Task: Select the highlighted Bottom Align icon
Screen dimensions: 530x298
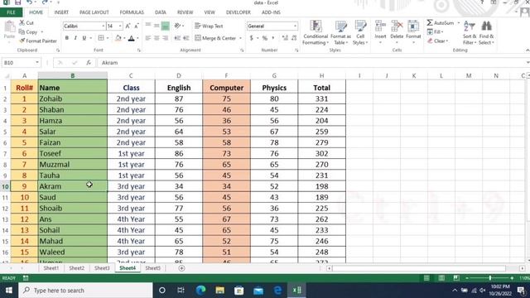Action: (x=165, y=26)
